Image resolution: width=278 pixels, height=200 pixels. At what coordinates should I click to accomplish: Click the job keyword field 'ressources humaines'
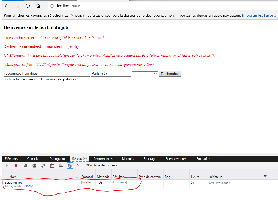(47, 74)
